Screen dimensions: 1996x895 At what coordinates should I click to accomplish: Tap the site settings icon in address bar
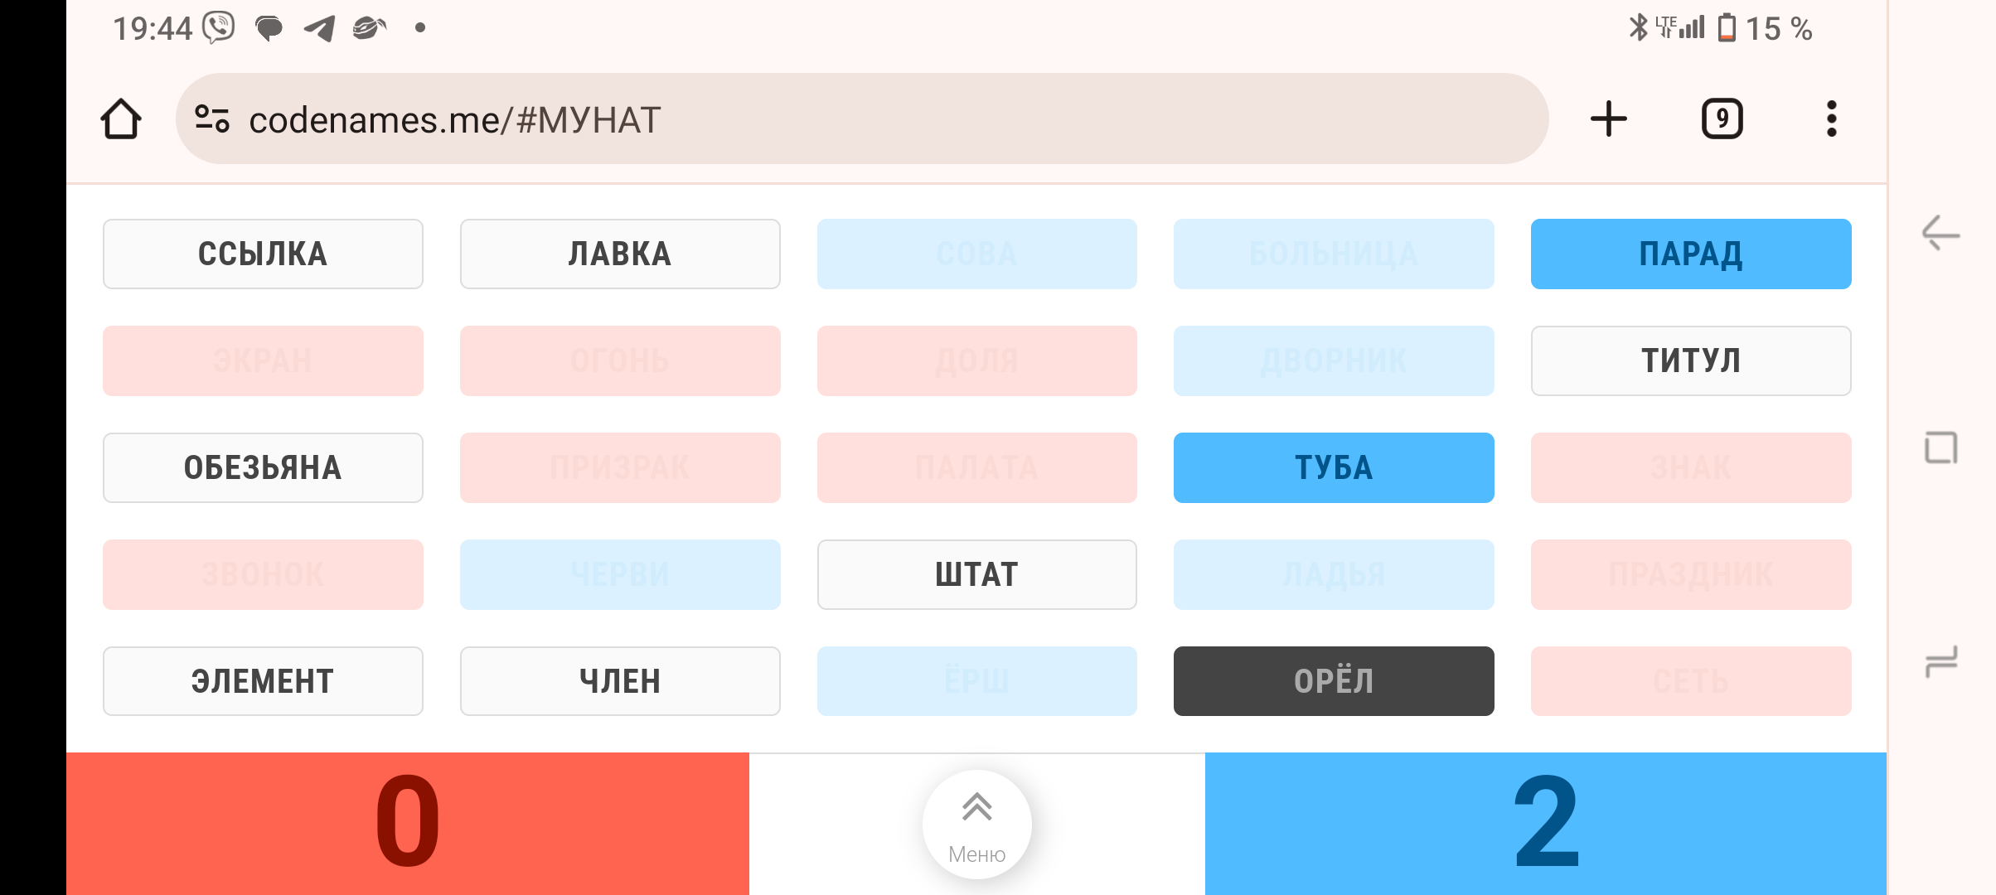click(212, 119)
